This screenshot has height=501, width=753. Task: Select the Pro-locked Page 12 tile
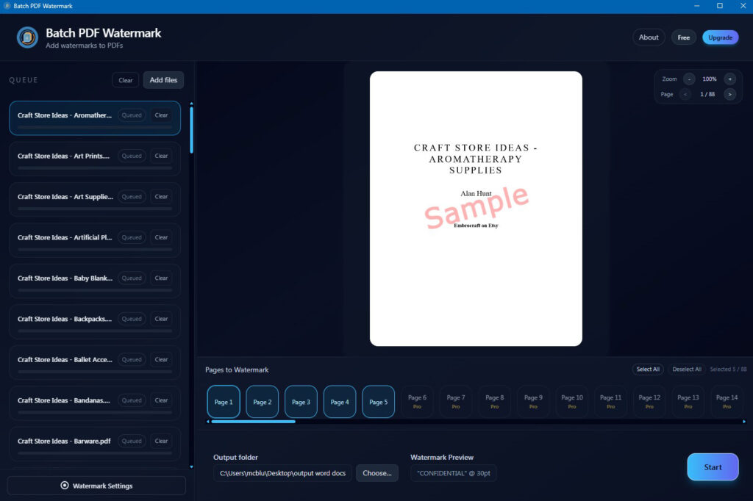click(649, 402)
